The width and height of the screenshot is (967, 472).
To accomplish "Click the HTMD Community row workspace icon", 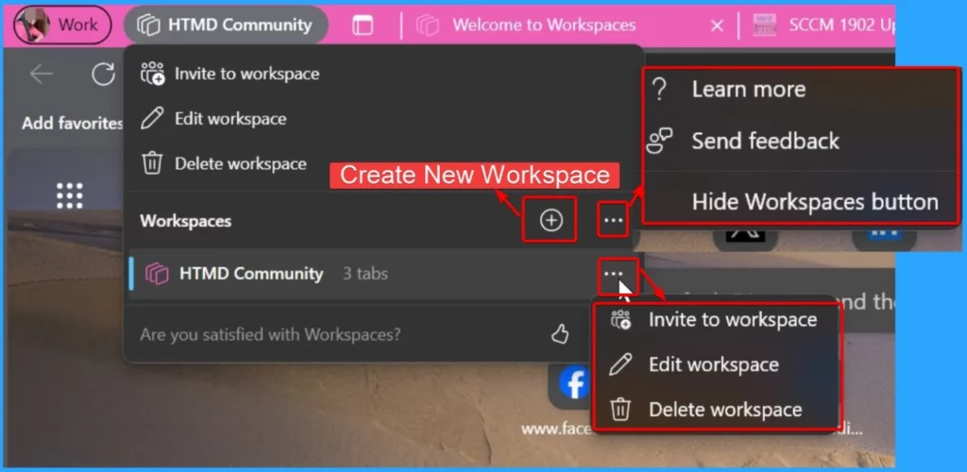I will coord(157,274).
